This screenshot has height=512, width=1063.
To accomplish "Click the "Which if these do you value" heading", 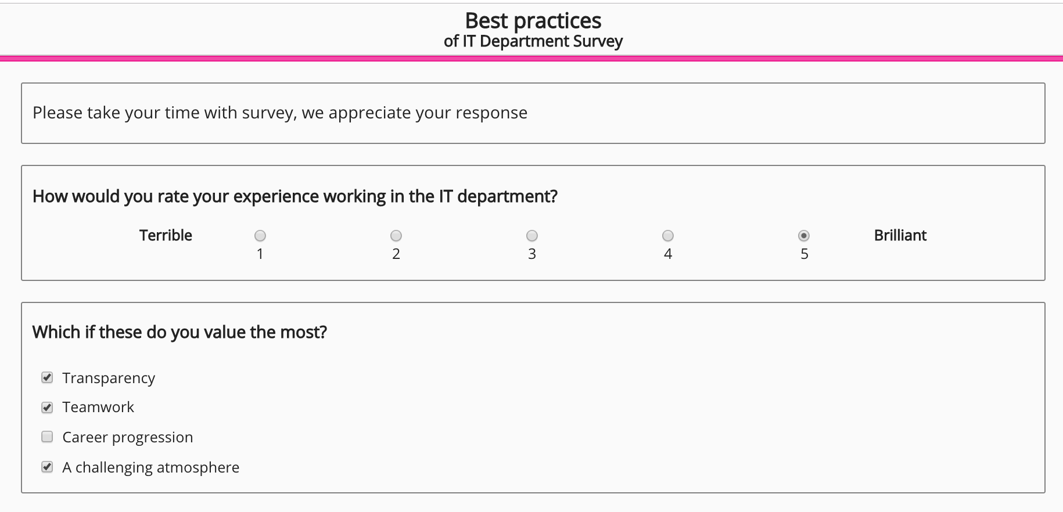I will pyautogui.click(x=179, y=332).
